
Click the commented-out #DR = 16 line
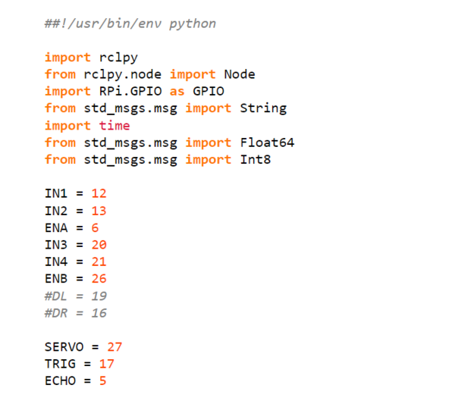coord(75,313)
